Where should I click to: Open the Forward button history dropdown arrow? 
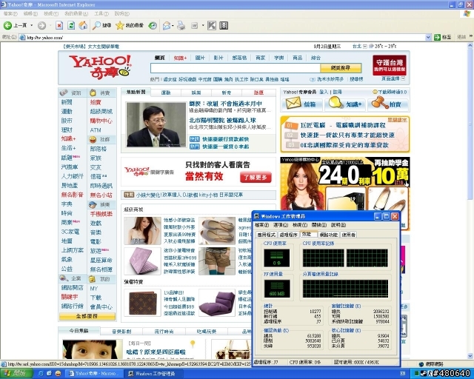pos(50,26)
